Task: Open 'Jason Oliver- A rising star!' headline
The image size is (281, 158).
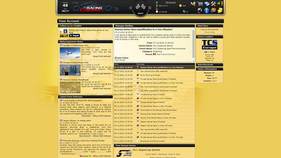Action: [x=77, y=121]
